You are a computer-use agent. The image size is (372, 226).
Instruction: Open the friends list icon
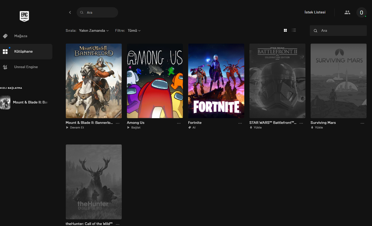[x=347, y=12]
